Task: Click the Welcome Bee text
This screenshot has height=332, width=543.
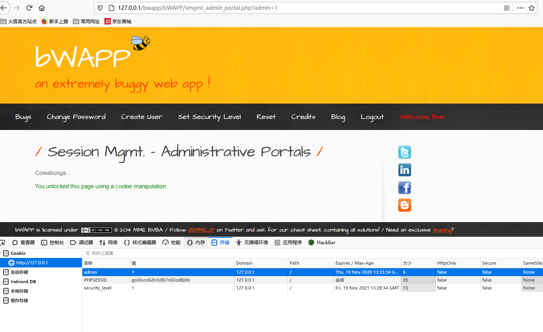Action: [x=422, y=117]
